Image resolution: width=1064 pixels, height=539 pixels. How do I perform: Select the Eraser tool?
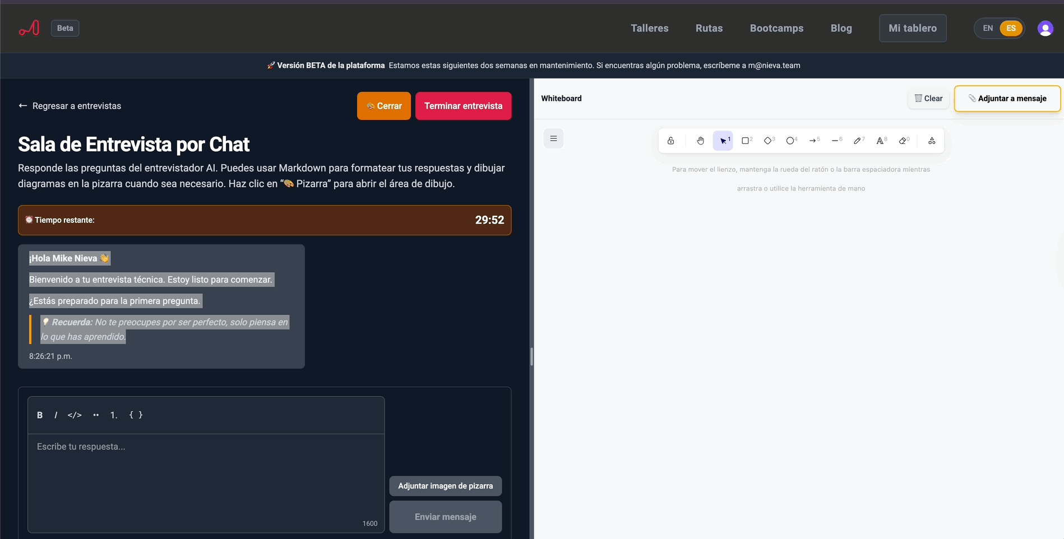(x=903, y=141)
